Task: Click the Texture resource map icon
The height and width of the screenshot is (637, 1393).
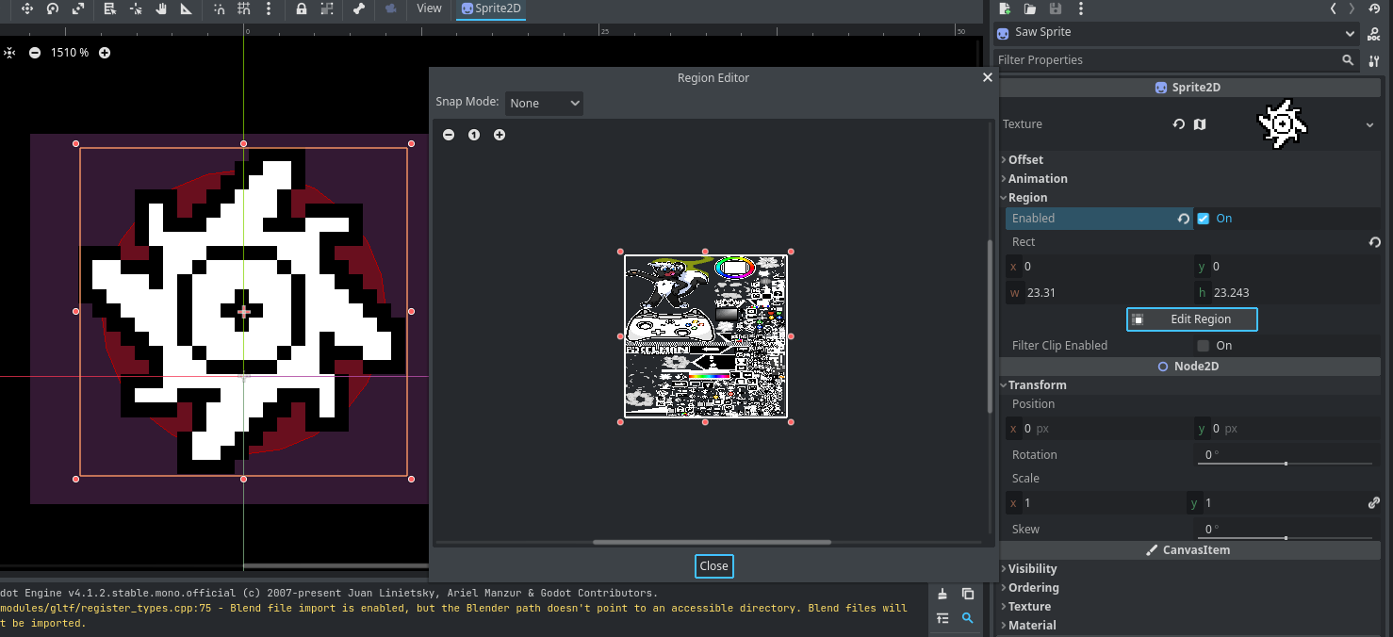Action: coord(1200,124)
